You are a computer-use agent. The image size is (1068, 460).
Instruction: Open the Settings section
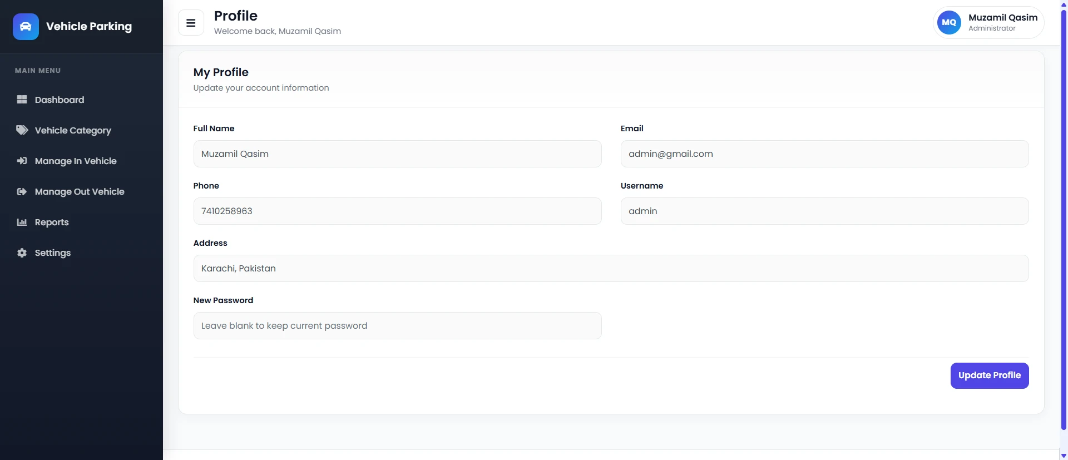click(x=81, y=253)
